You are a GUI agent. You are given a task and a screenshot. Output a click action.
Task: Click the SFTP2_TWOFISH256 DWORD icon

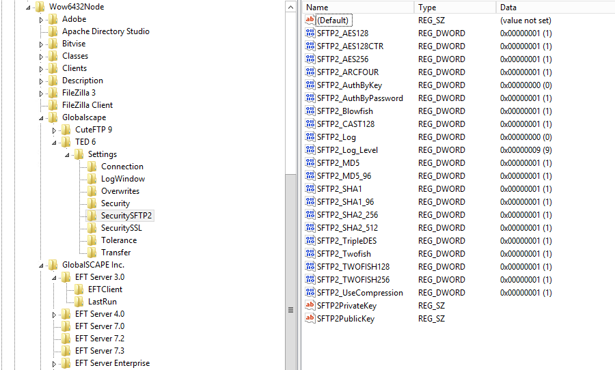310,279
